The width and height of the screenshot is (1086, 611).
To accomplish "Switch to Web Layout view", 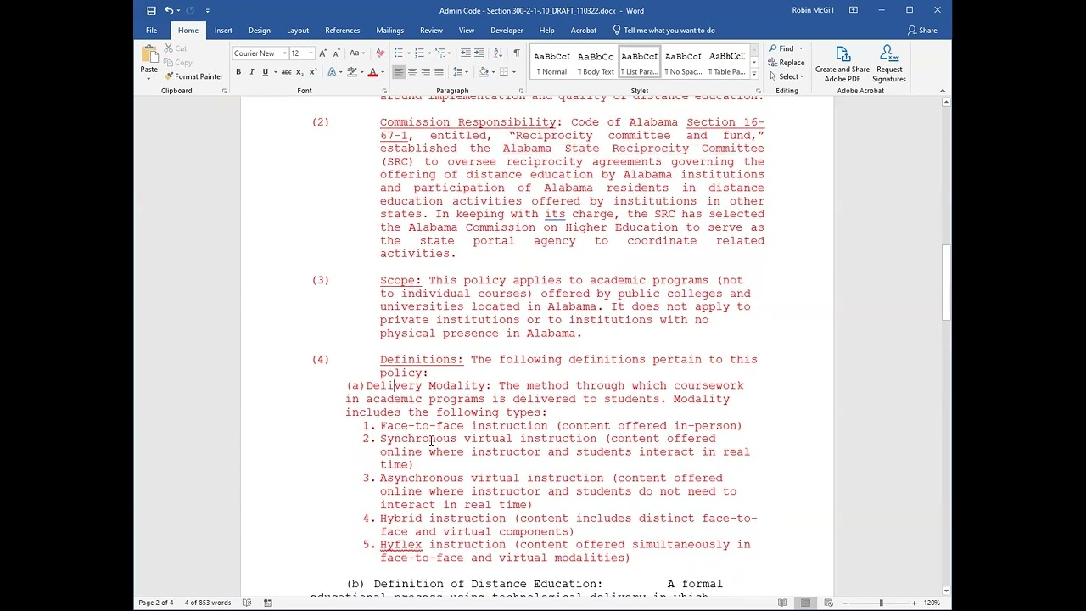I will pos(828,603).
